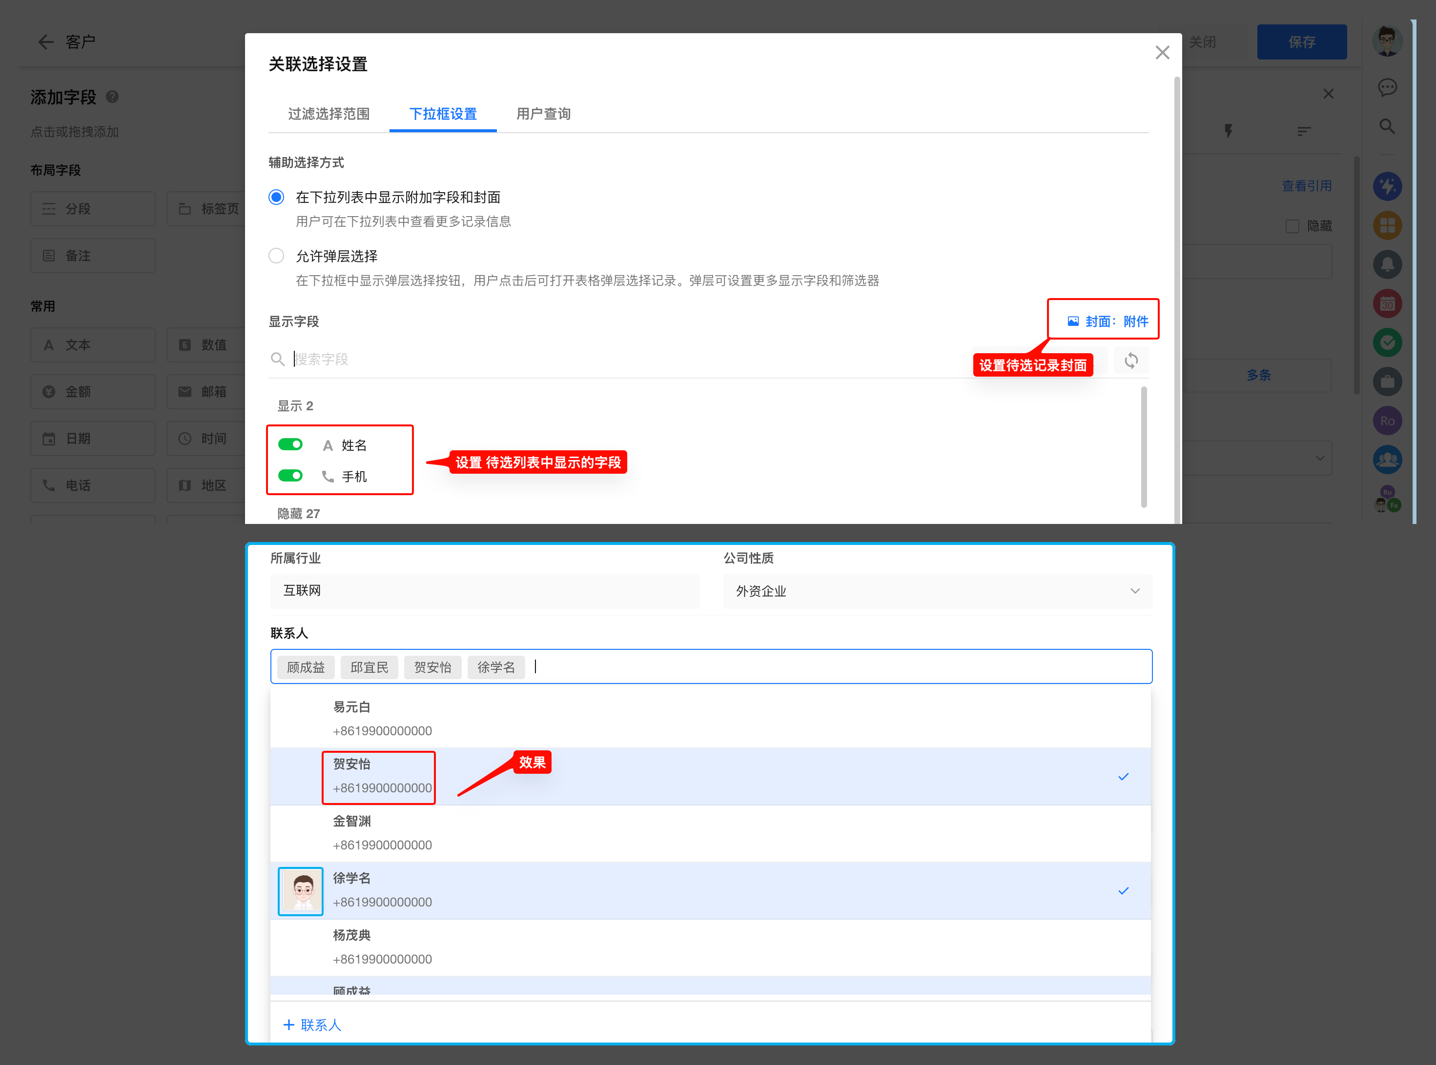Viewport: 1436px width, 1065px height.
Task: Click the 查看引用 link
Action: (1306, 186)
